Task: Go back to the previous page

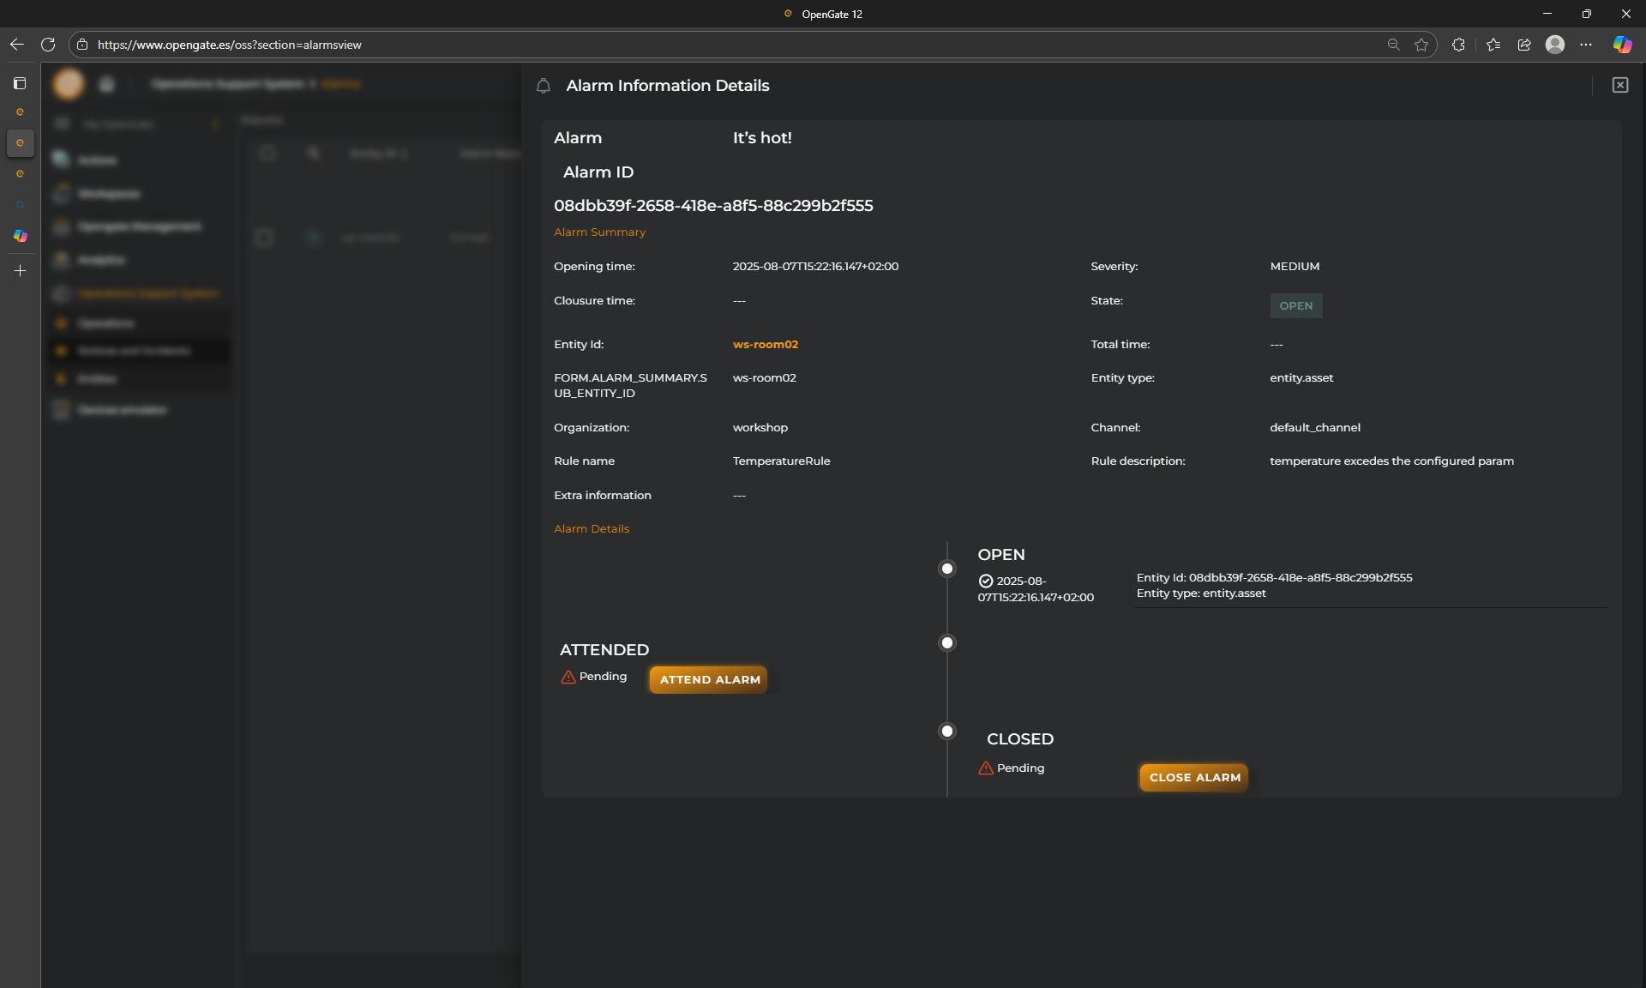Action: pos(17,45)
